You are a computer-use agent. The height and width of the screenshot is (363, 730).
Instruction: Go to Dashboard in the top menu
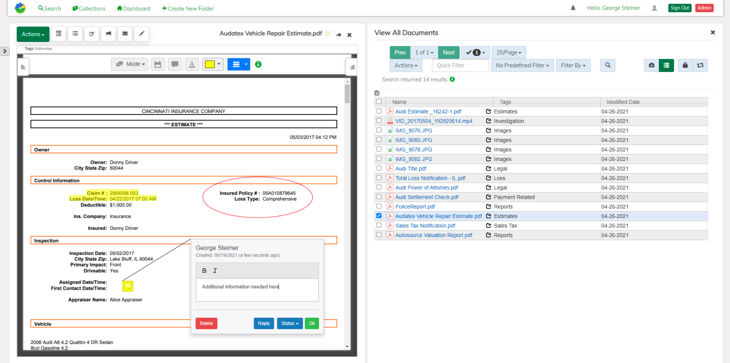pos(134,9)
